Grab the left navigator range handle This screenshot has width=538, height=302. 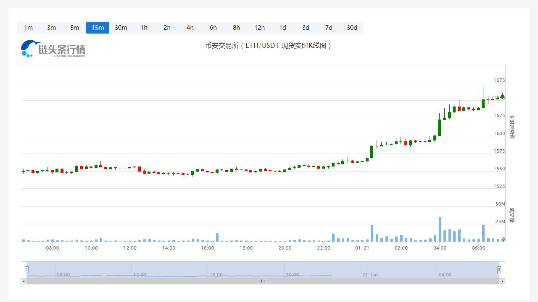[26, 269]
